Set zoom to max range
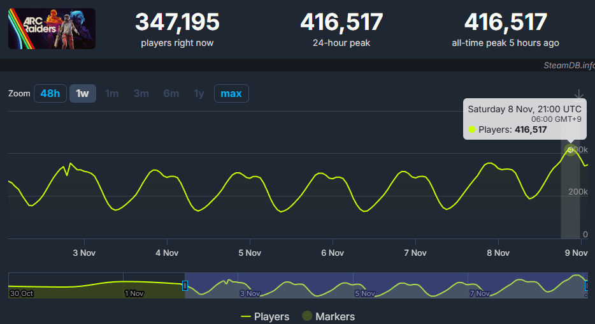This screenshot has width=595, height=324. point(231,93)
